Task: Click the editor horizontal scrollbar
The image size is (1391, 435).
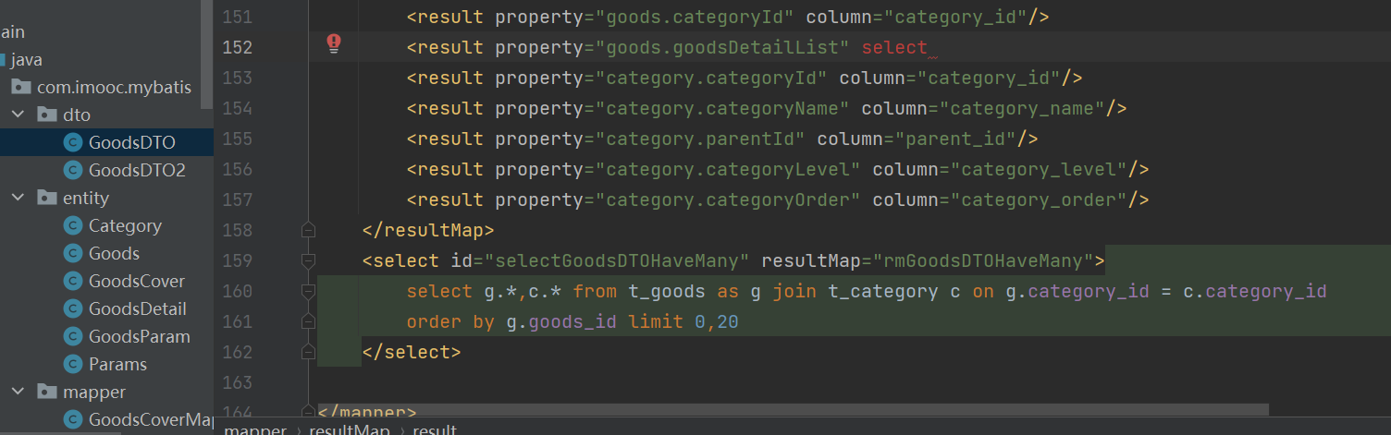Action: click(x=793, y=410)
